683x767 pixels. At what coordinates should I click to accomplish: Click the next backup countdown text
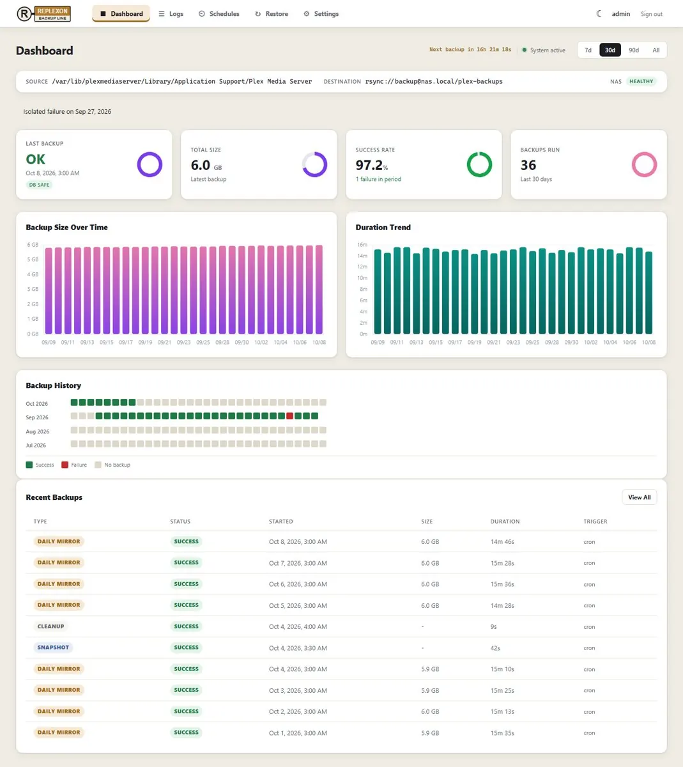click(x=470, y=49)
